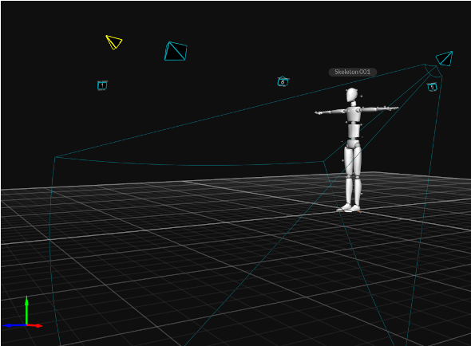
Task: Select the cyan camera at top right corner
Action: [445, 59]
